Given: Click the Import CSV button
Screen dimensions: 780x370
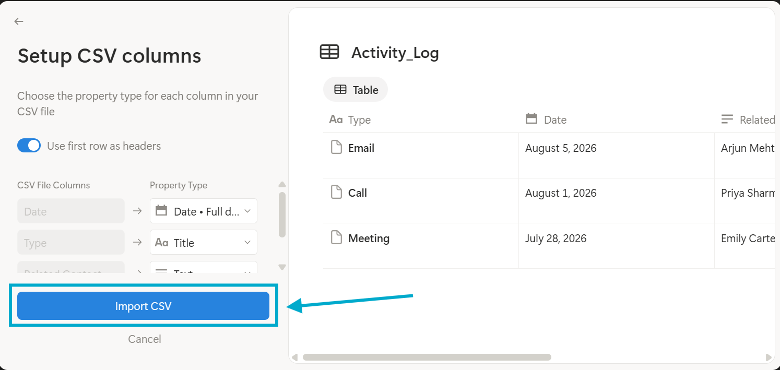Looking at the screenshot, I should (143, 306).
